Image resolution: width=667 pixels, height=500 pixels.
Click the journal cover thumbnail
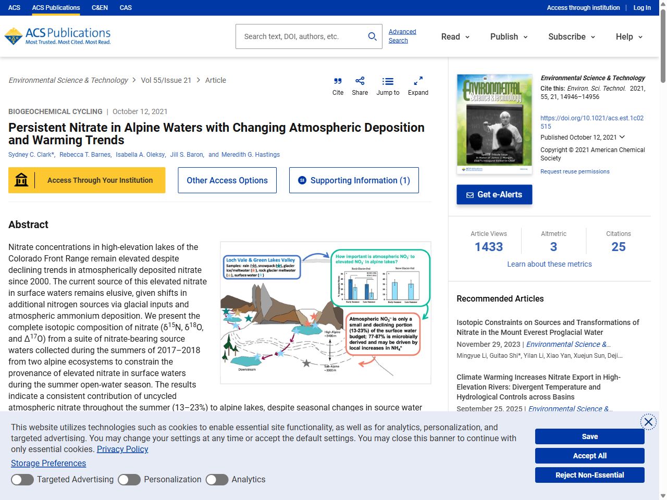[x=494, y=124]
